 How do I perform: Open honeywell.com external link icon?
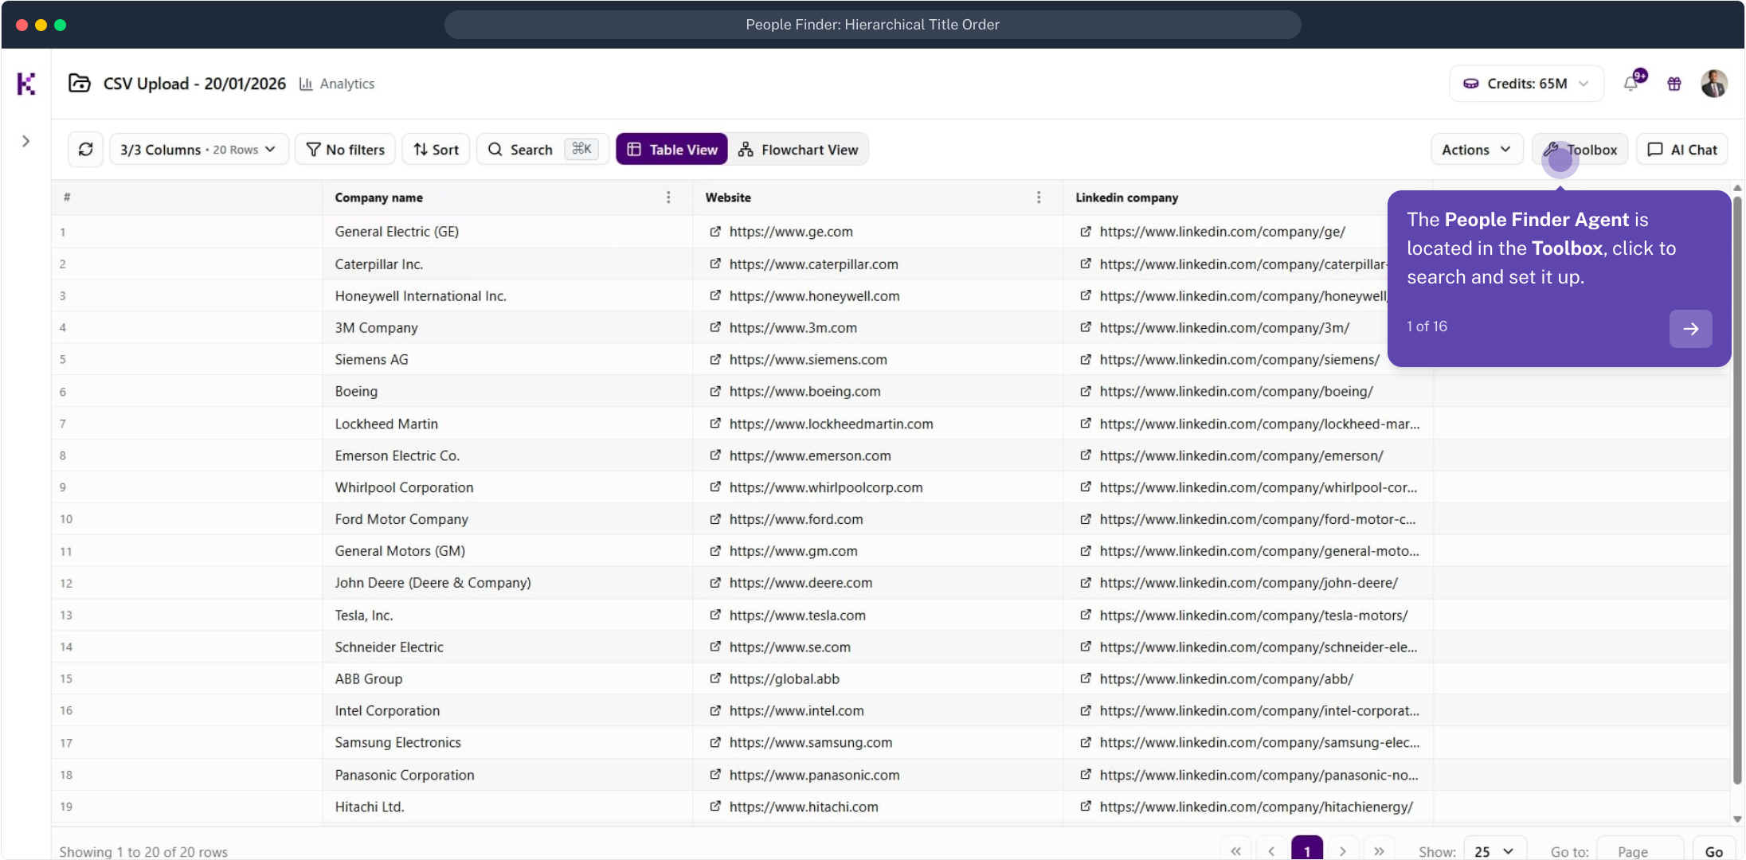715,295
